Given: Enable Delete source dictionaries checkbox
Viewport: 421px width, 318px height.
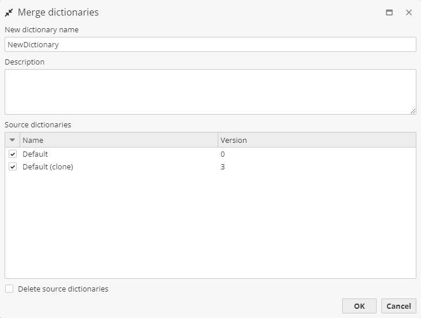Looking at the screenshot, I should pyautogui.click(x=9, y=289).
